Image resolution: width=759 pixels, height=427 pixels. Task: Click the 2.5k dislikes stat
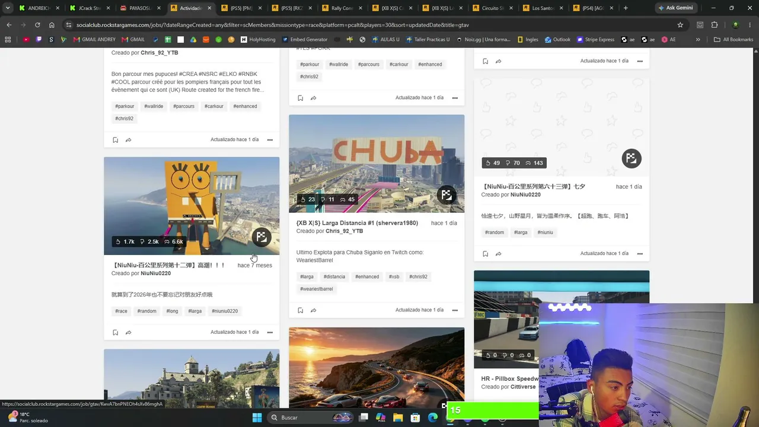click(x=149, y=241)
